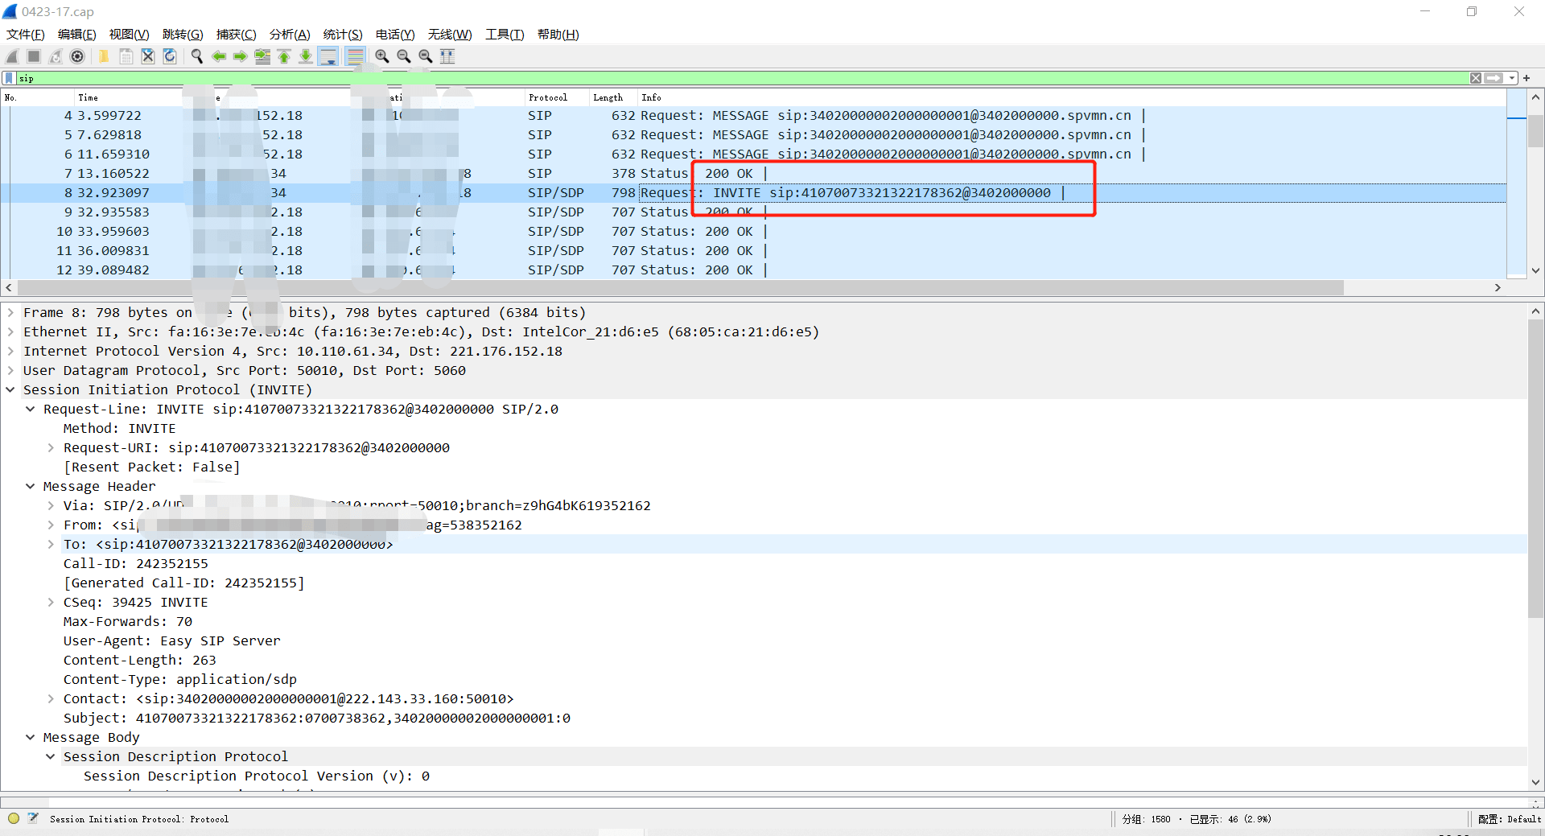
Task: Open the 视图(V) menu
Action: coord(130,35)
